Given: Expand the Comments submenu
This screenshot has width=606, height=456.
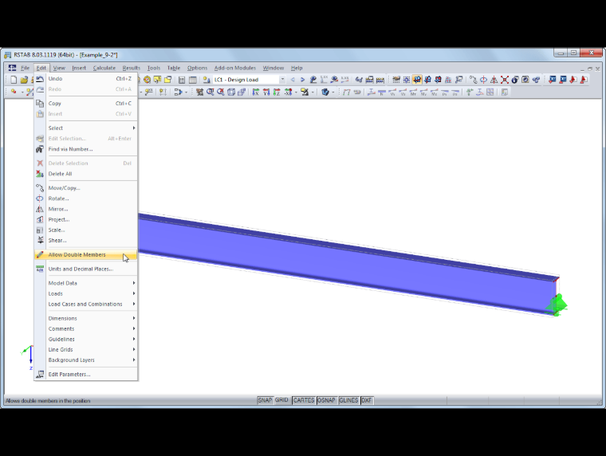Looking at the screenshot, I should tap(86, 329).
